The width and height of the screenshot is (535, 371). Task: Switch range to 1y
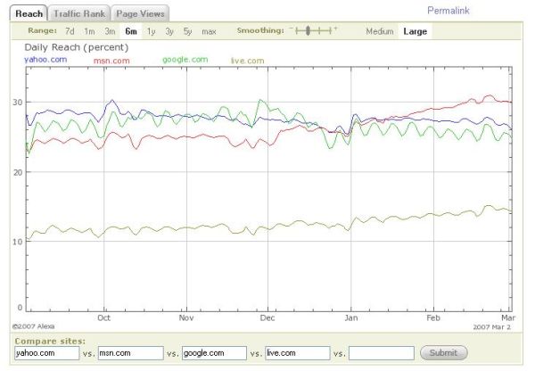(152, 31)
